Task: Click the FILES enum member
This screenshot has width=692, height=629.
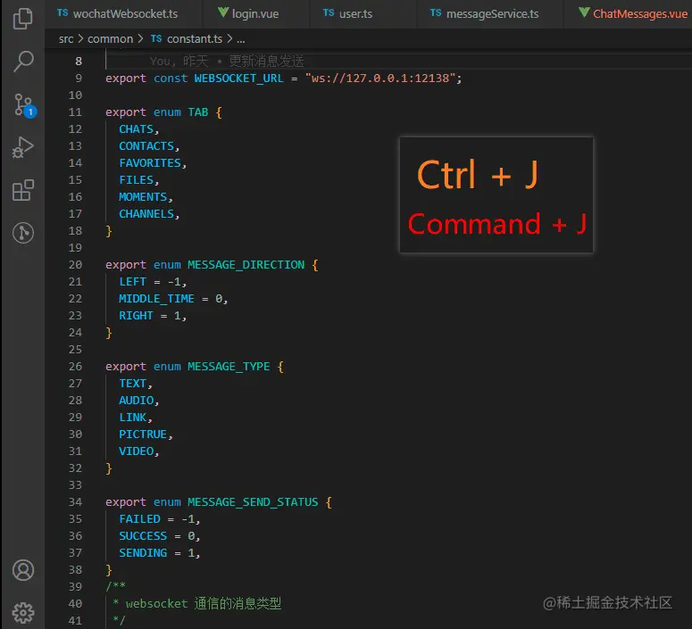Action: click(x=136, y=180)
